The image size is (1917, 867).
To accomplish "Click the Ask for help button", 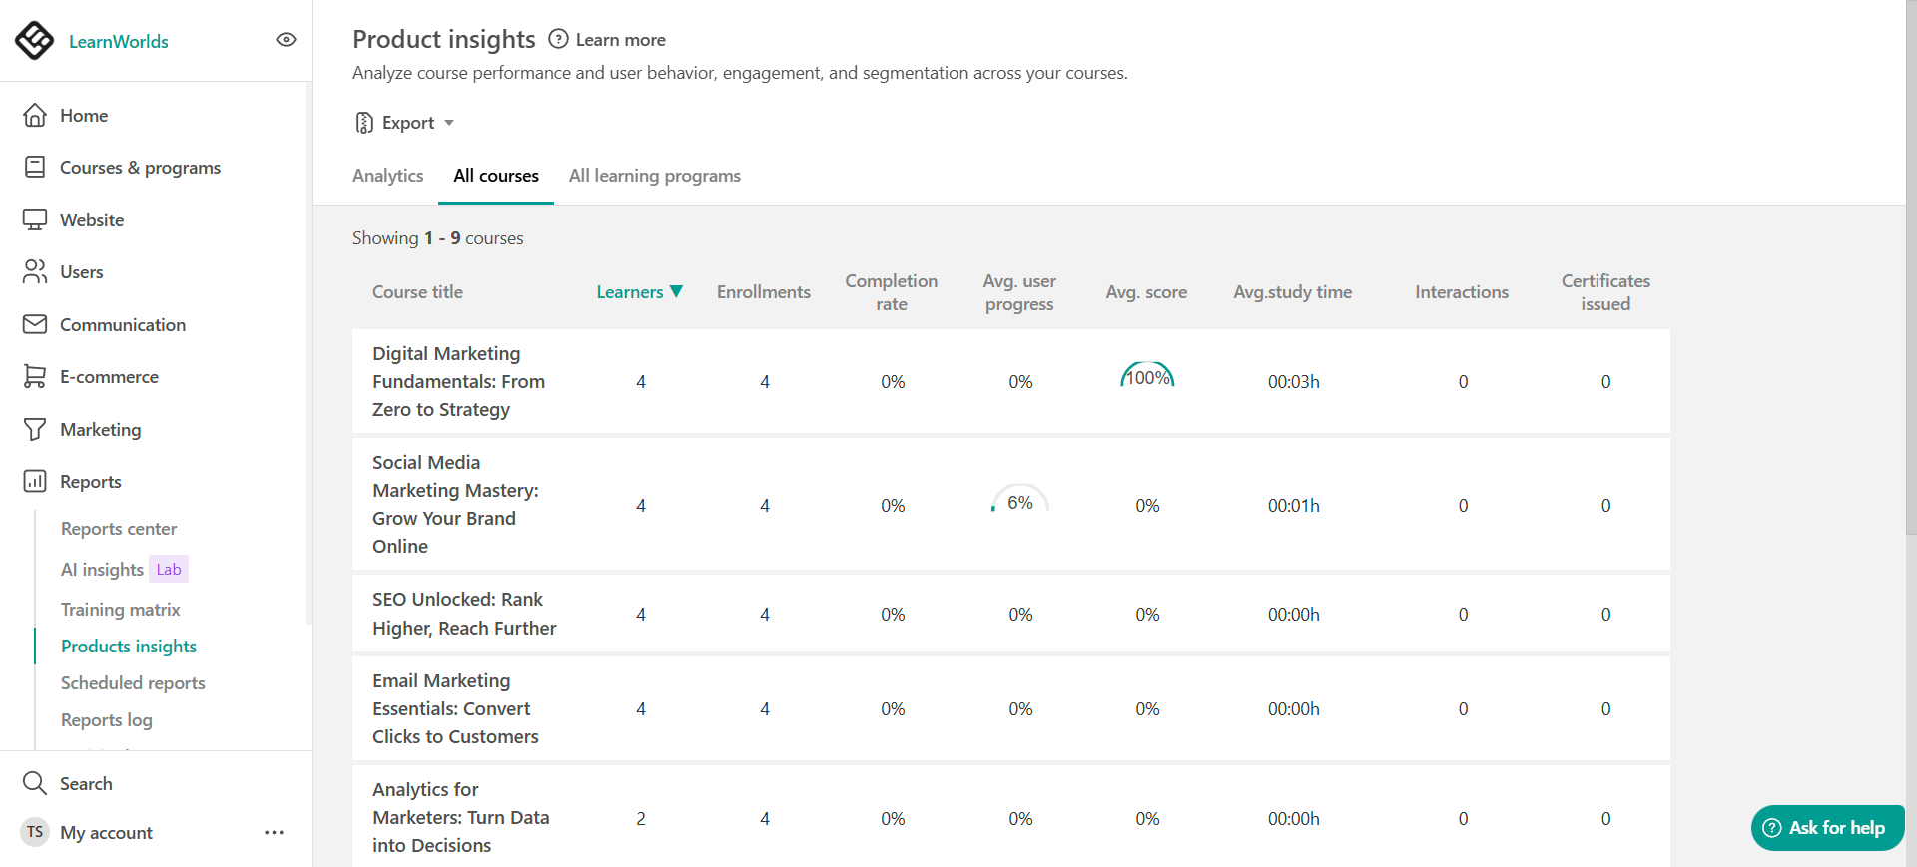I will pyautogui.click(x=1827, y=828).
